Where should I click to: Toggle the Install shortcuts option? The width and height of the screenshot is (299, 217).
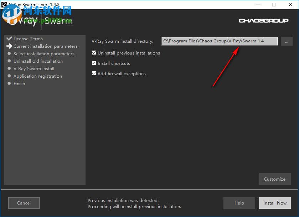coord(94,63)
